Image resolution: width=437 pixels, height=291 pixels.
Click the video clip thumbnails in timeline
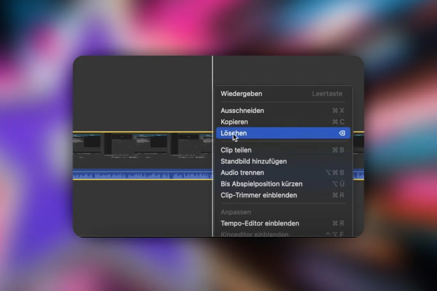[x=142, y=145]
